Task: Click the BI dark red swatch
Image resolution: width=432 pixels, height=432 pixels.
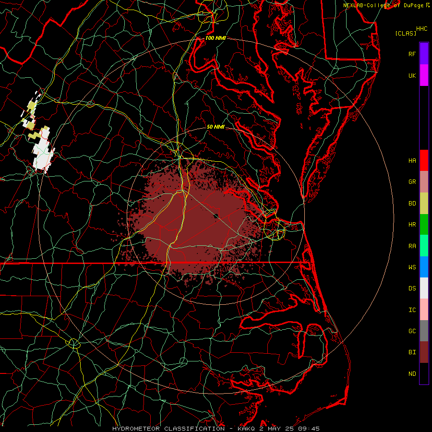Action: coord(424,352)
